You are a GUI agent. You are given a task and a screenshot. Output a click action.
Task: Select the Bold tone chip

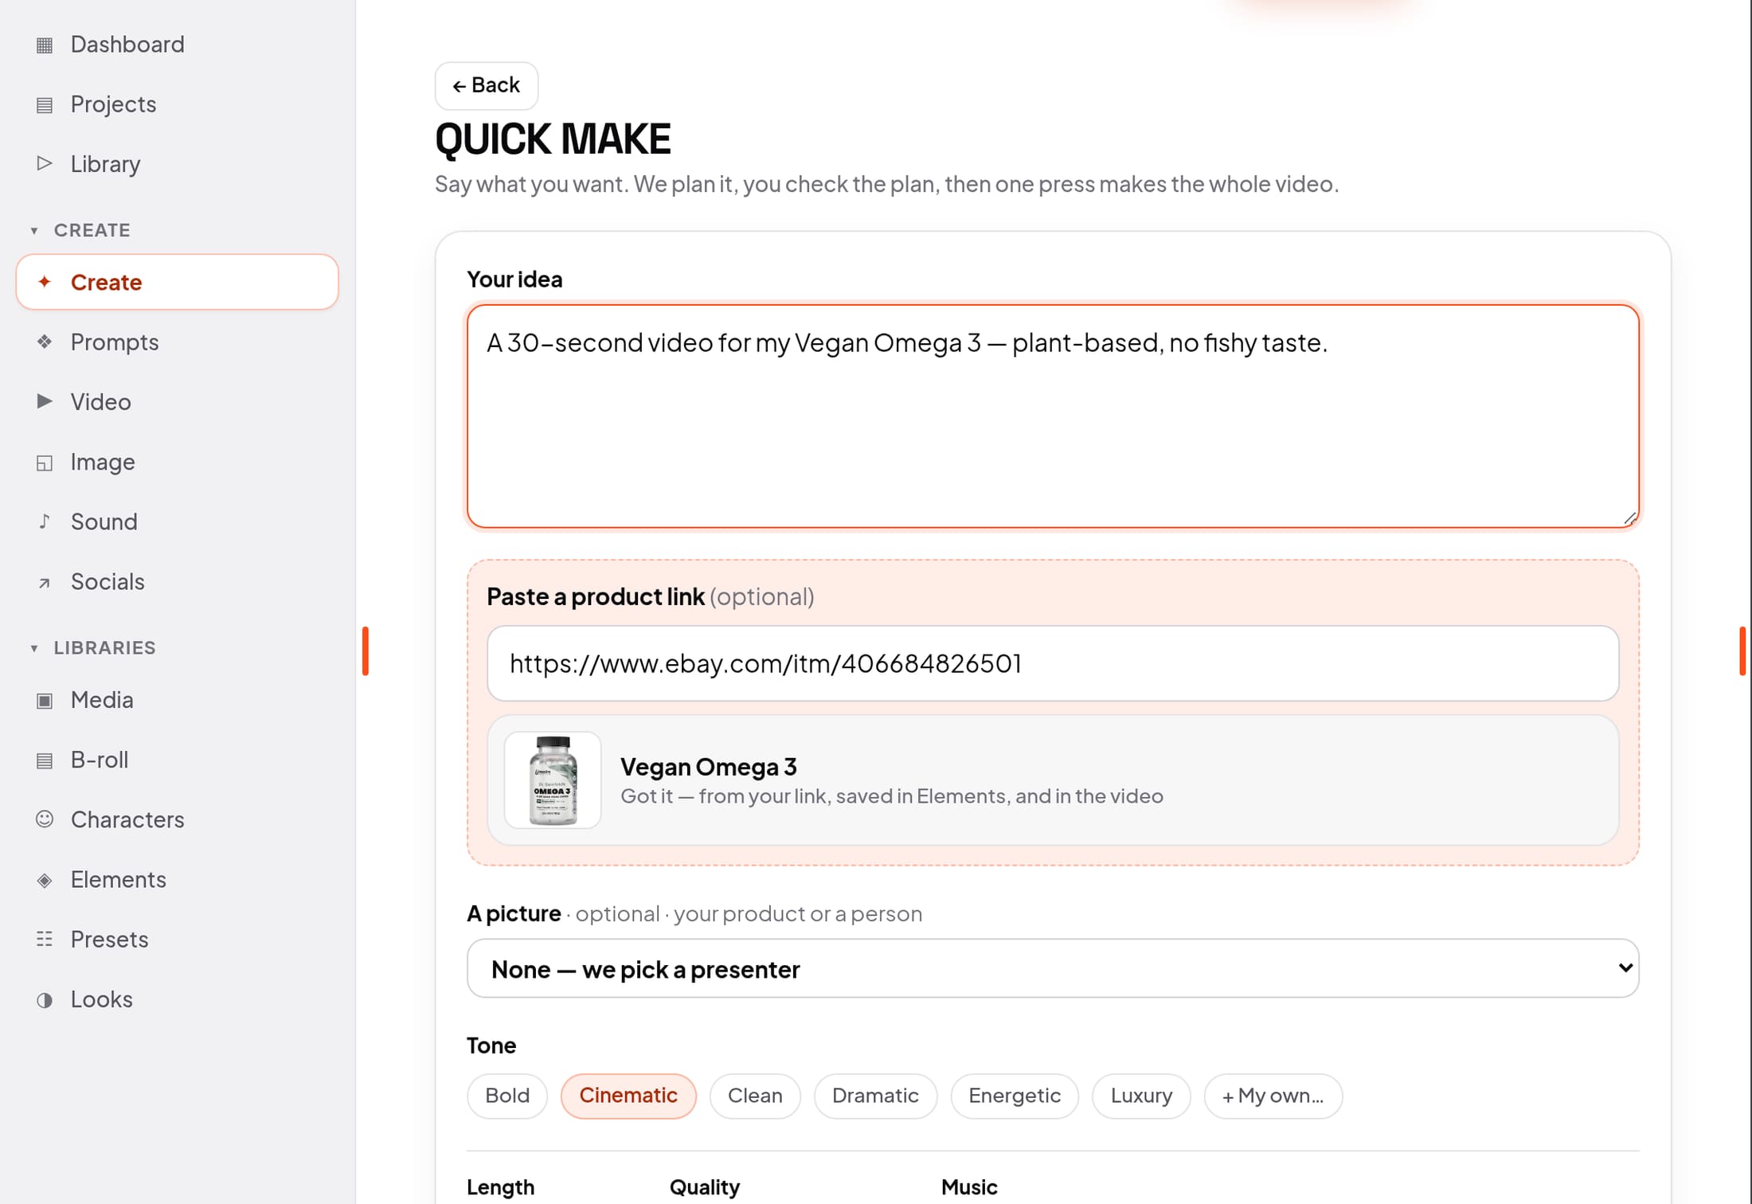point(507,1096)
